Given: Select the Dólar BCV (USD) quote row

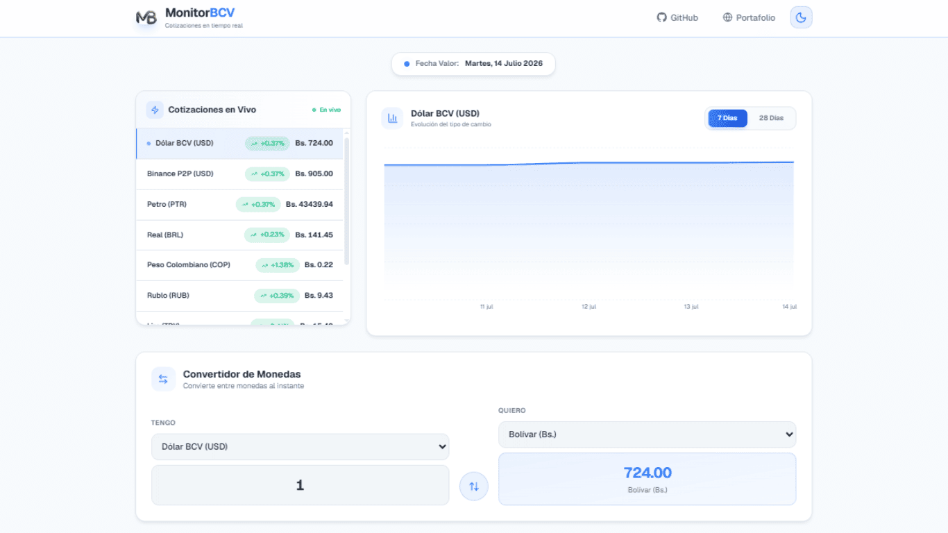Looking at the screenshot, I should click(240, 144).
